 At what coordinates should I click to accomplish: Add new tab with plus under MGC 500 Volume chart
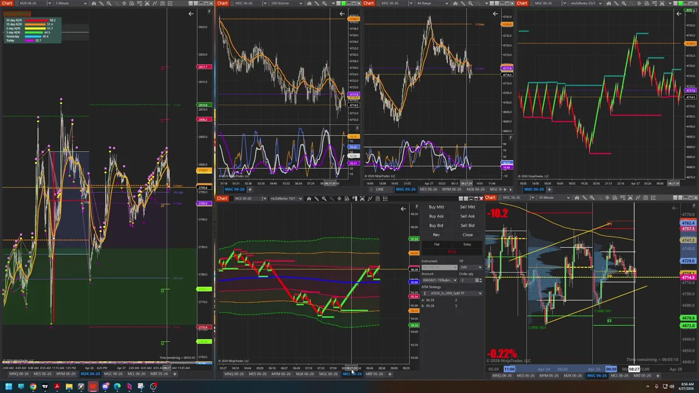[250, 189]
